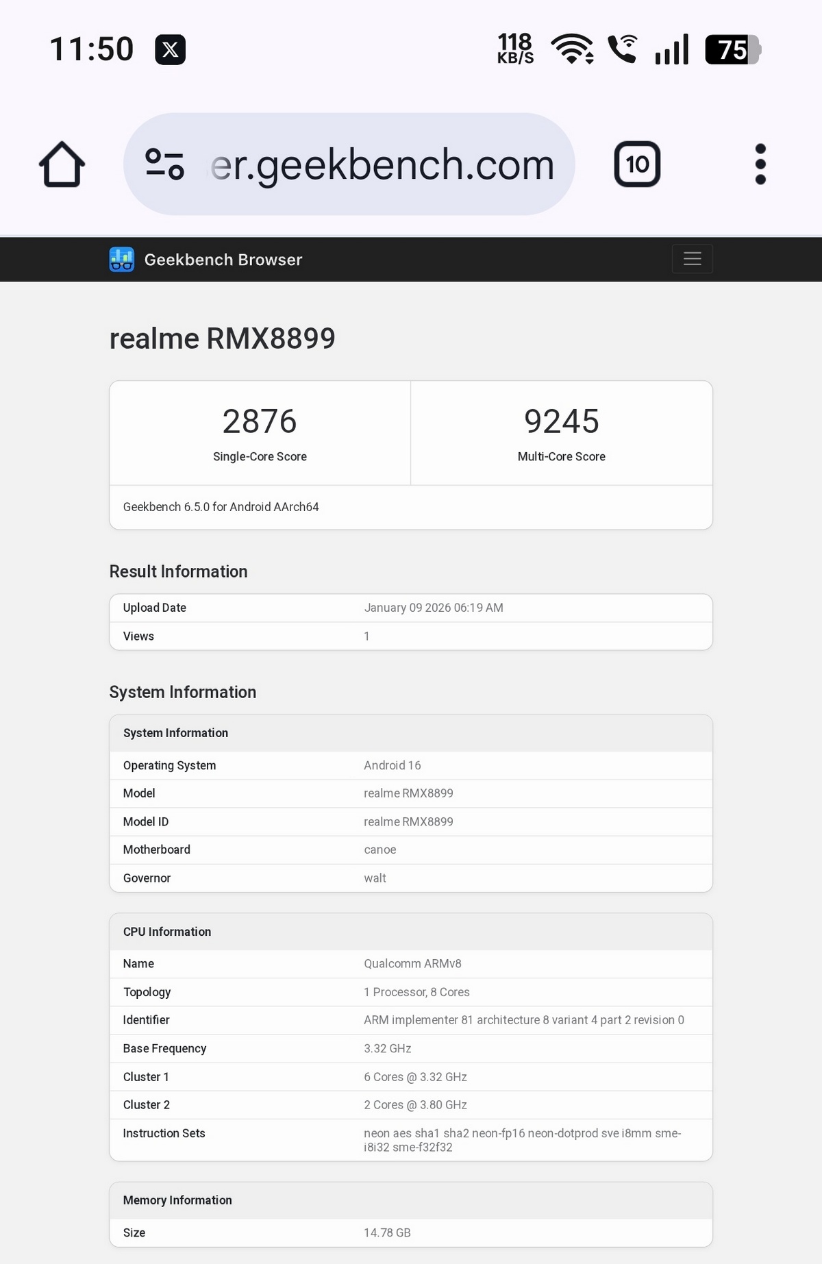Click the single-core score 2876
Screen dimensions: 822x1264
pos(260,421)
